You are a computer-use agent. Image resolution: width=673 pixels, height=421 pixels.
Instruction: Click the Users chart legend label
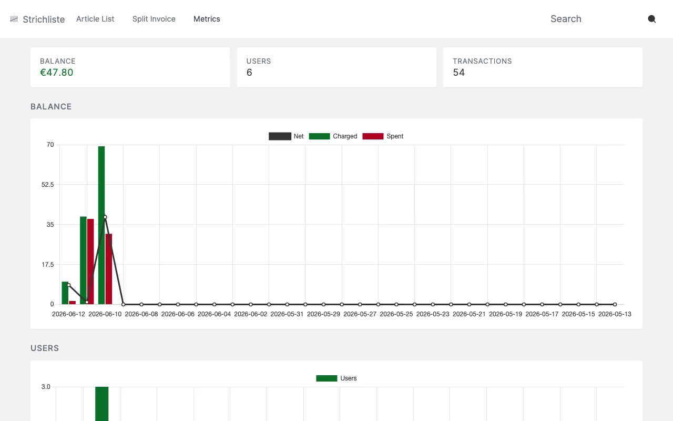349,378
